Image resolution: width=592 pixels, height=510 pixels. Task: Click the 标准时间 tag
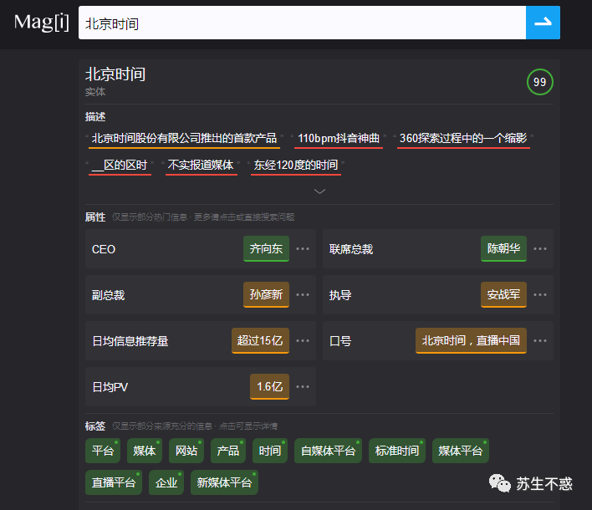(397, 451)
